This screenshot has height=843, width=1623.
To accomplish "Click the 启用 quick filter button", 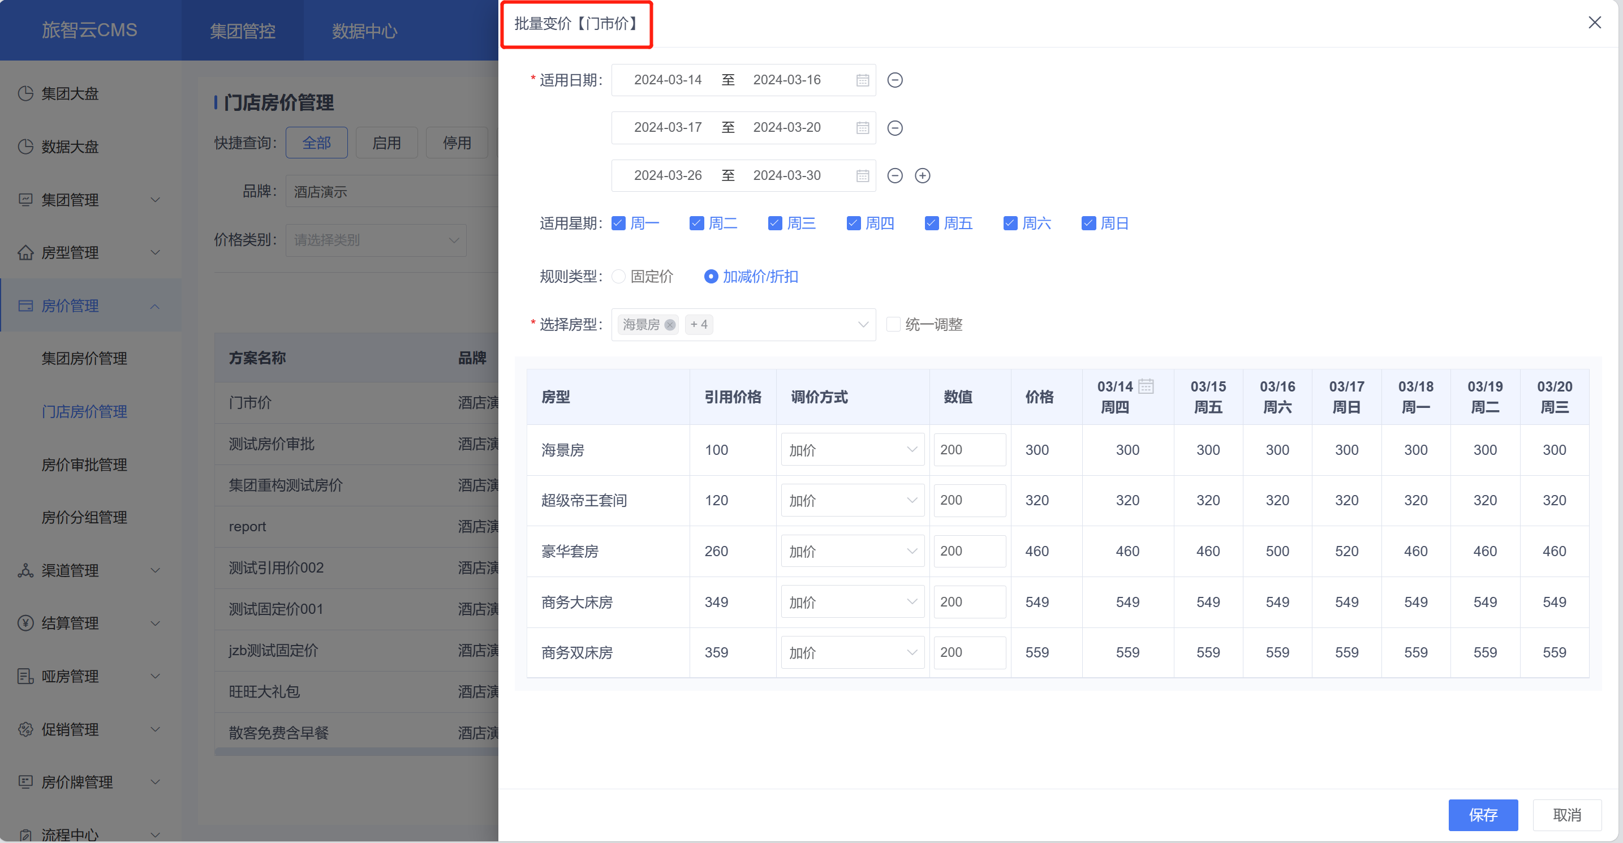I will 386,143.
